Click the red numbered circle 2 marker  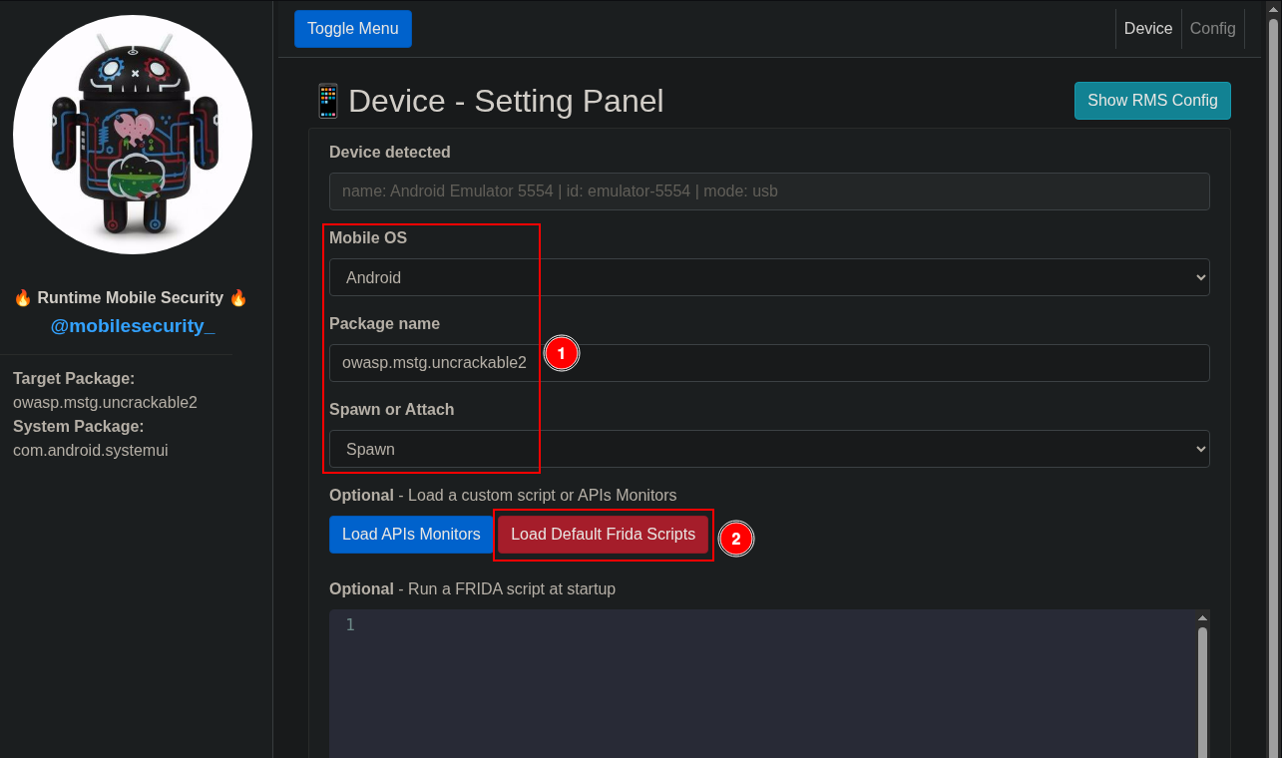click(x=735, y=539)
